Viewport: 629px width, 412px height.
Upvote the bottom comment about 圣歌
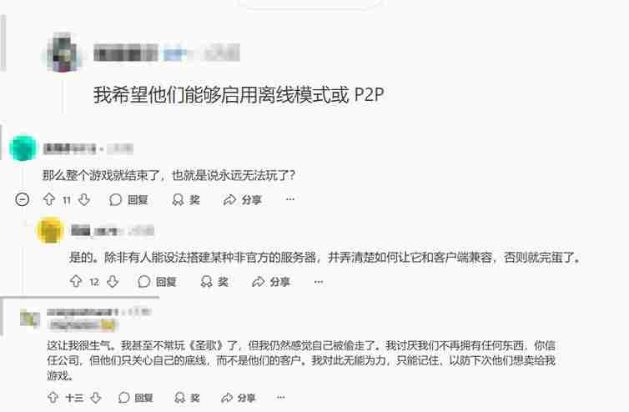tap(53, 398)
